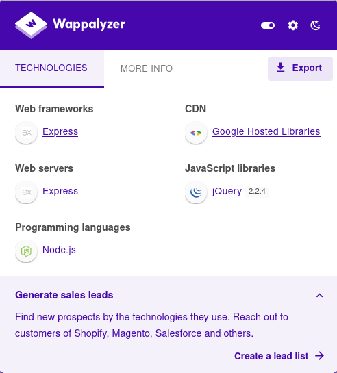Open the Express link under Web servers

(x=60, y=191)
